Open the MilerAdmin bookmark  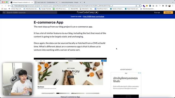[x=86, y=9]
